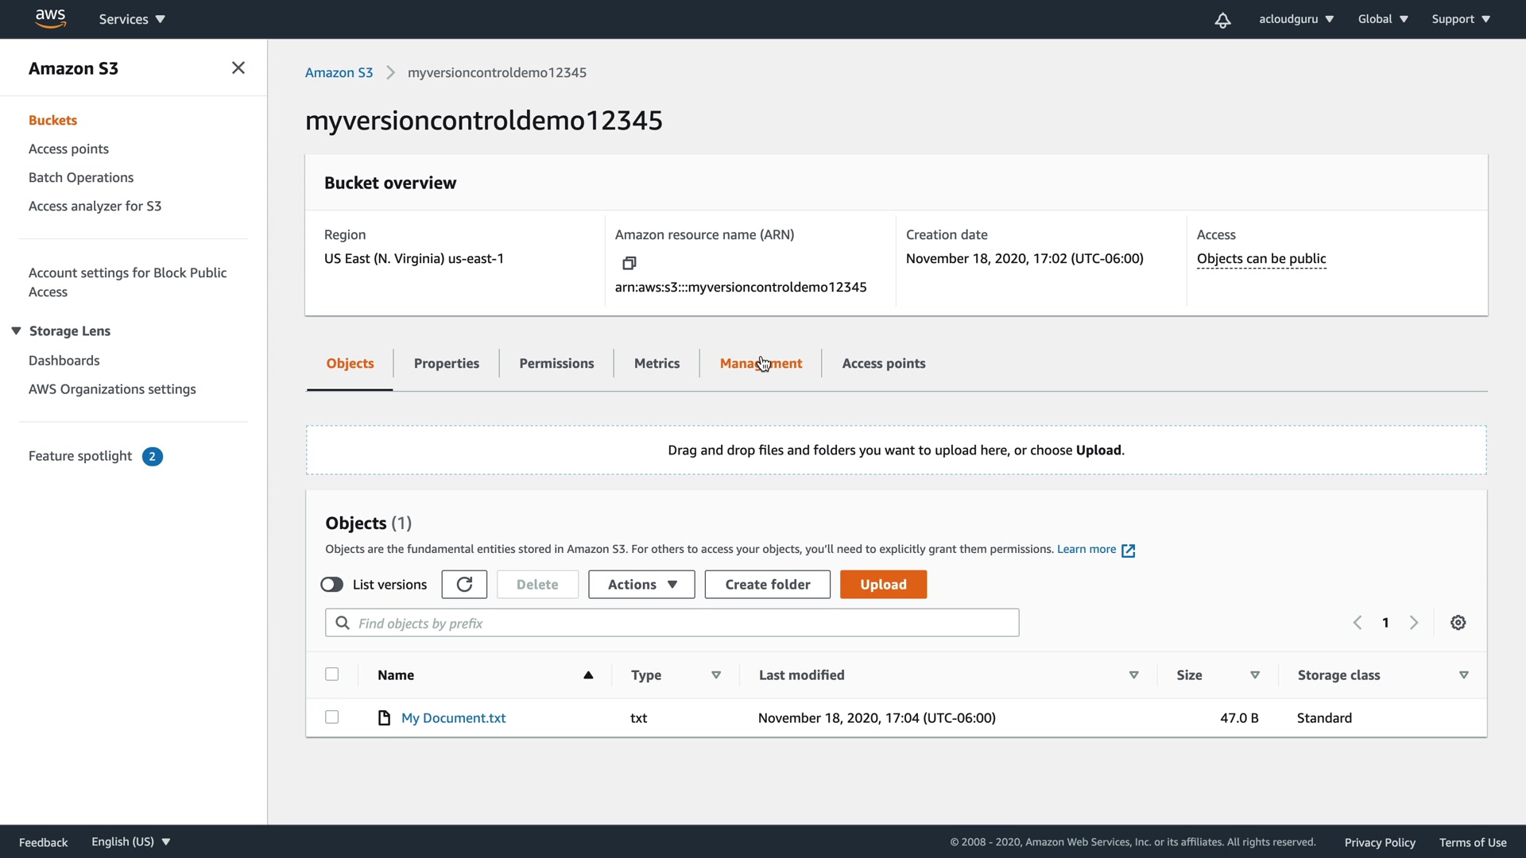Select the My Document.txt checkbox
The height and width of the screenshot is (858, 1526).
pos(332,717)
